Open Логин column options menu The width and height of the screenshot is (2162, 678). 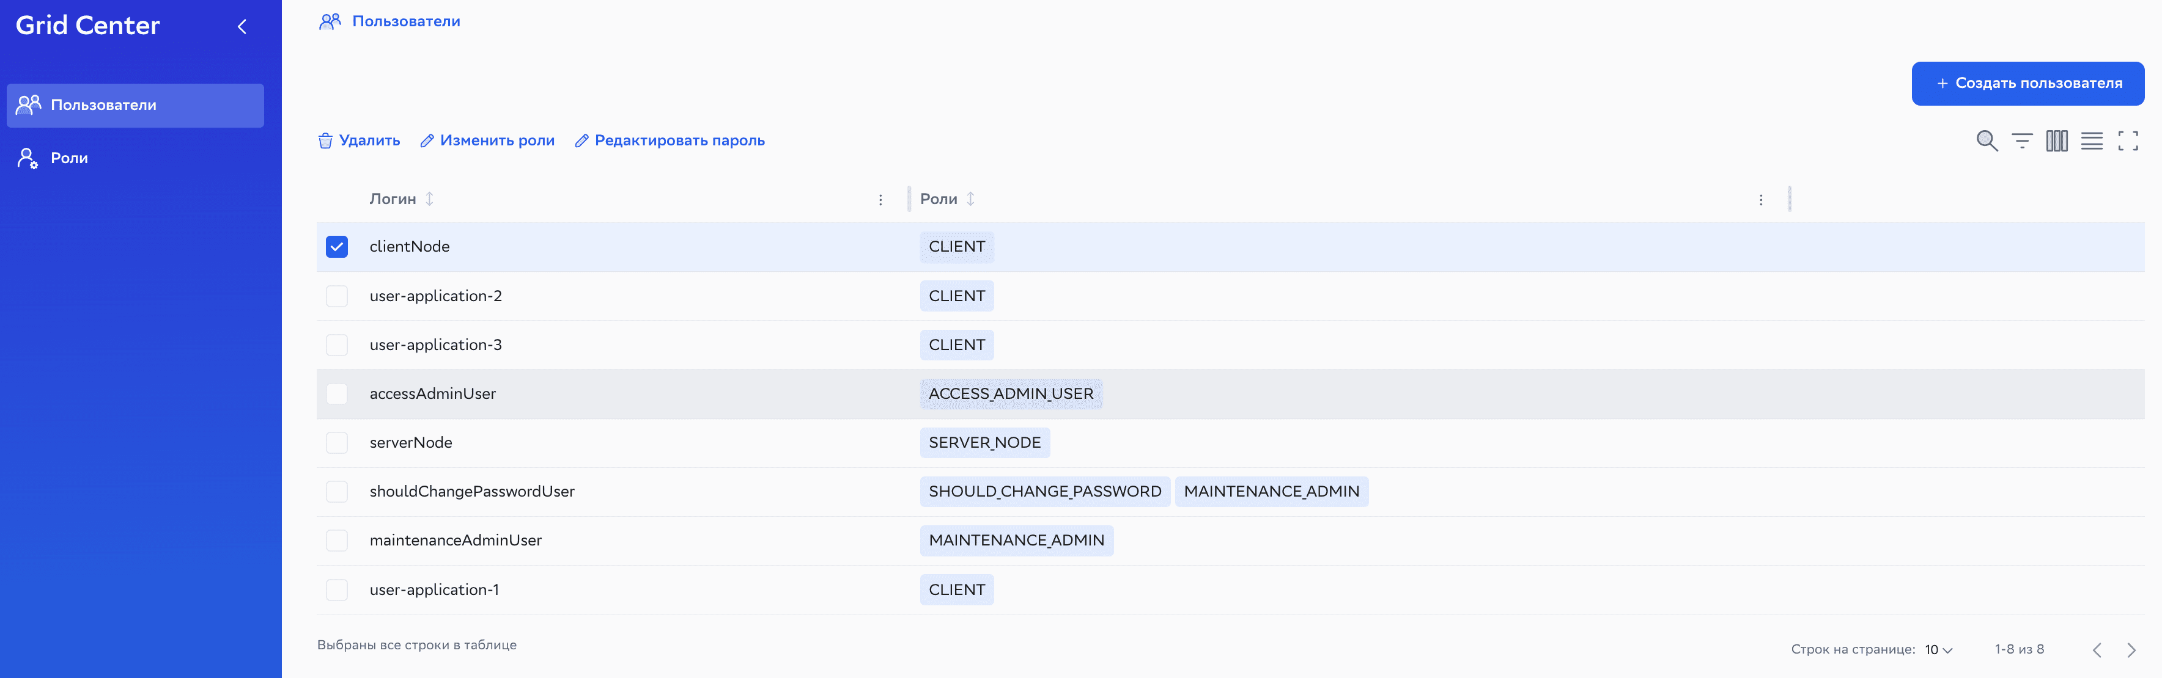[880, 200]
